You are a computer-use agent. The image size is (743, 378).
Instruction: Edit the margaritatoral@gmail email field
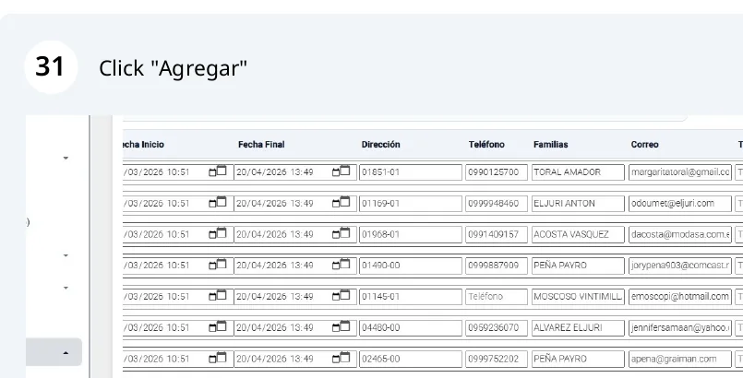click(680, 172)
